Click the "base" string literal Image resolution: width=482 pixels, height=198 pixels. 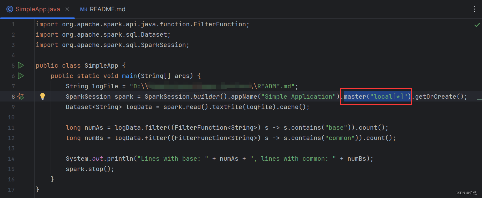coord(336,128)
